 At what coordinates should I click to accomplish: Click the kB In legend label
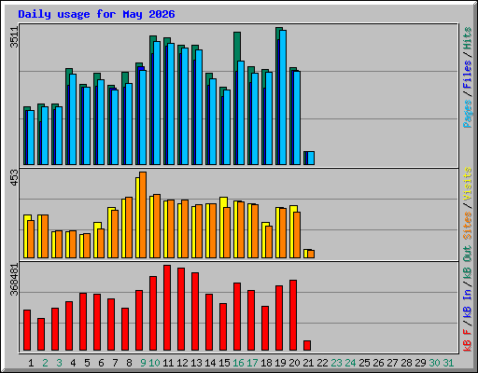tap(467, 304)
